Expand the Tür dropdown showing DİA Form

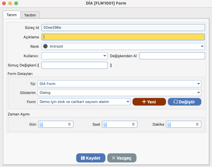[199, 84]
